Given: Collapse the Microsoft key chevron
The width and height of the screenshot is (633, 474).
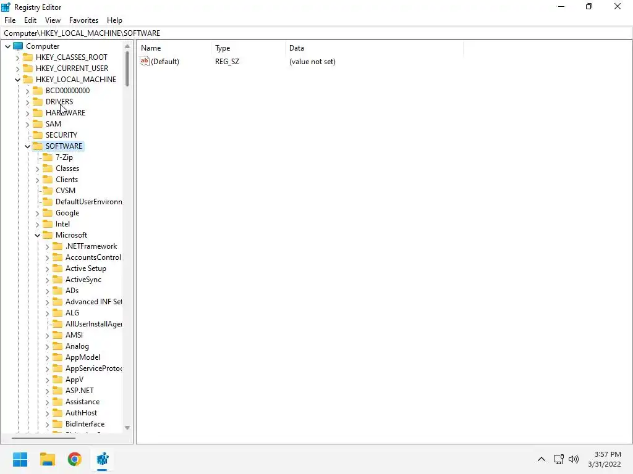Looking at the screenshot, I should coord(38,235).
